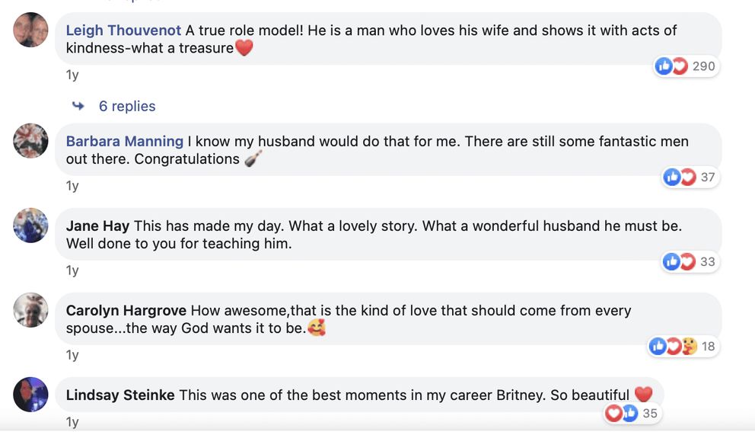Screen dimensions: 755x432
Task: Show the 33 reactions on Jane Hay's comment
Action: [690, 261]
